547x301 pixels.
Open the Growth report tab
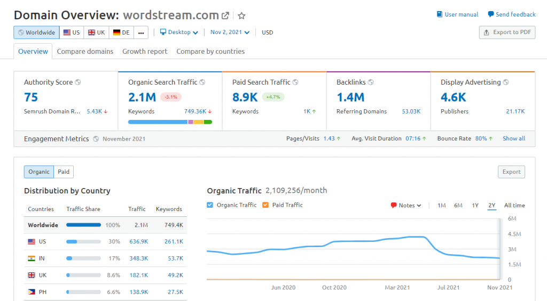pyautogui.click(x=145, y=52)
